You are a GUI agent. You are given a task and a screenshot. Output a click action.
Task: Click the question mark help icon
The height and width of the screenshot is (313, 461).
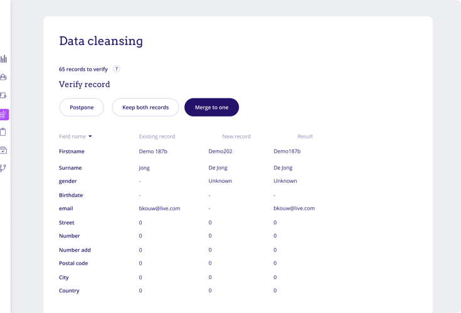point(116,69)
